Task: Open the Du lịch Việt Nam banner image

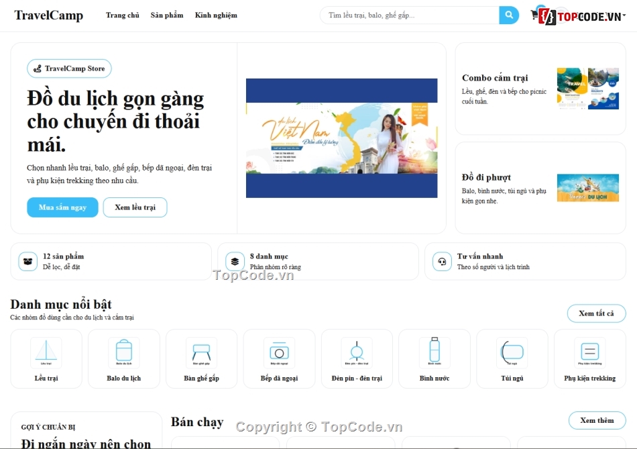Action: [x=342, y=138]
